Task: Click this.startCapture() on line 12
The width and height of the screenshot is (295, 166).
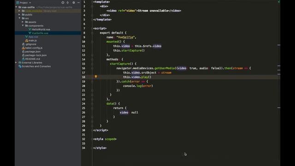Action: [129, 50]
